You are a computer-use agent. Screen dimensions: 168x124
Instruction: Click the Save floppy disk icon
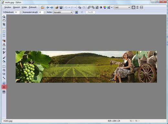[61, 7]
